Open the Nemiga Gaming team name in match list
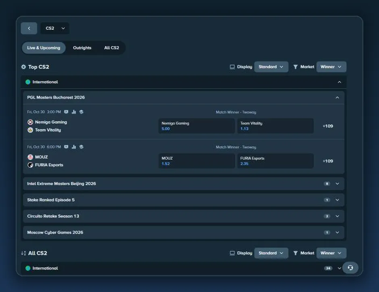This screenshot has height=292, width=379. (51, 122)
